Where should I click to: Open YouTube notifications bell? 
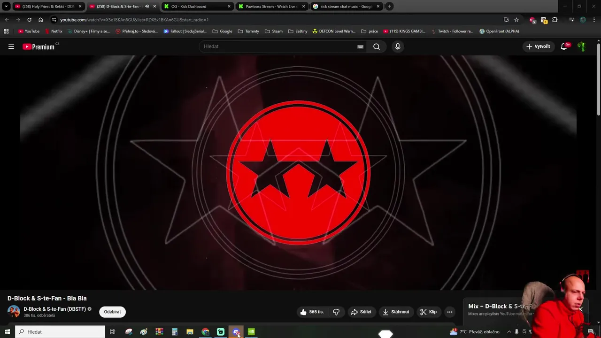(x=565, y=46)
